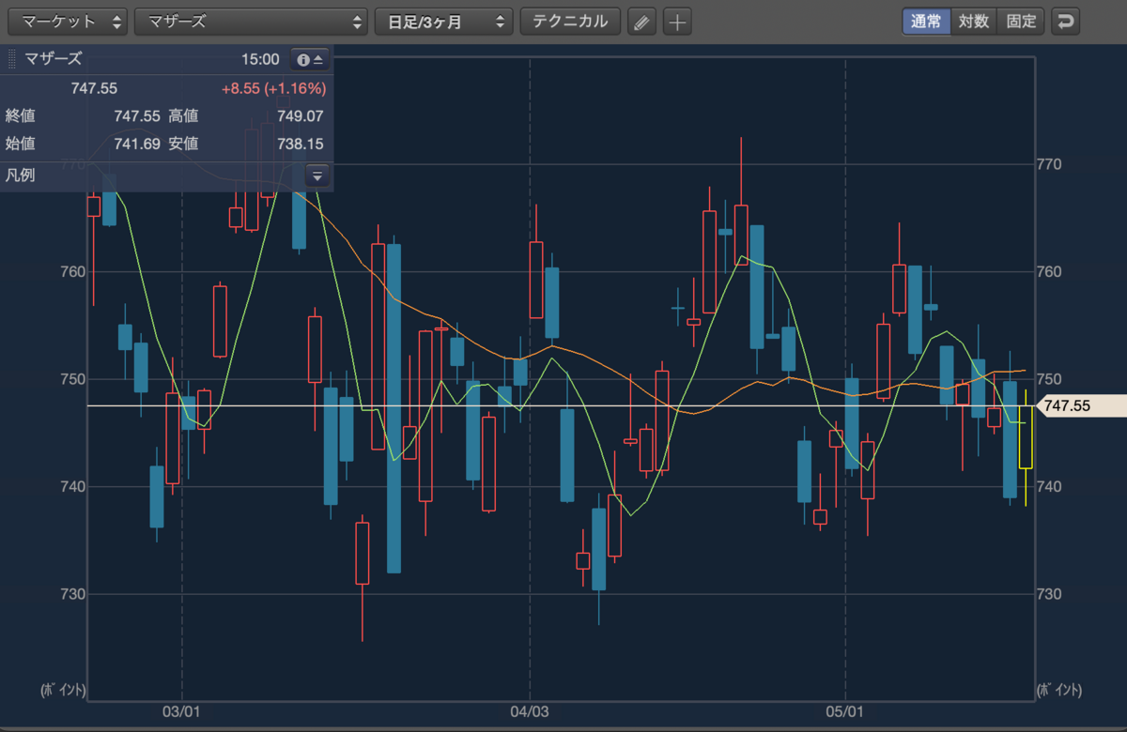Switch the scale to 固定
Image resolution: width=1127 pixels, height=732 pixels.
pyautogui.click(x=1021, y=22)
